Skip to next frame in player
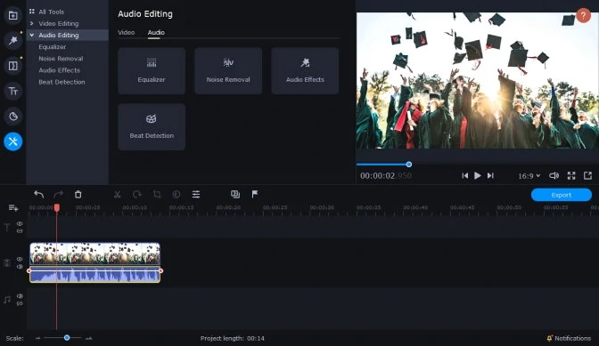 pos(490,175)
